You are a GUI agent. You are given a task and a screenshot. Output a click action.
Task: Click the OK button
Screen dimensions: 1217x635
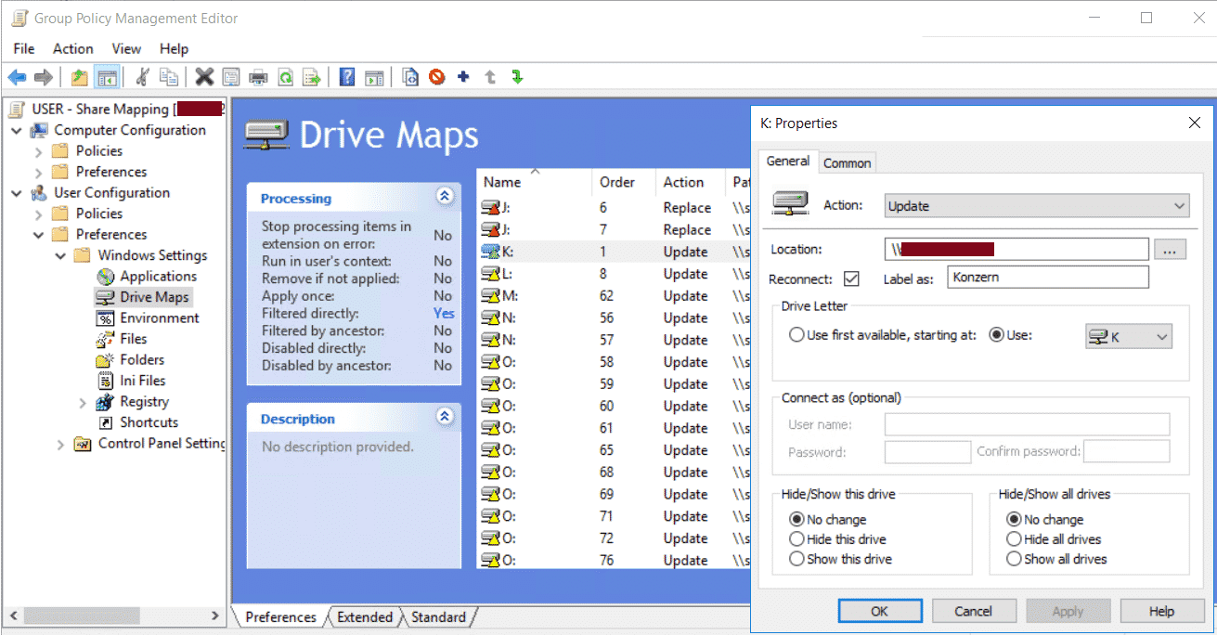click(879, 611)
